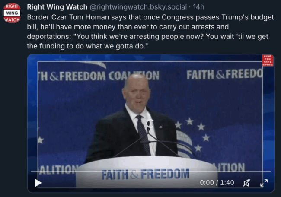Visit the @rightwingwatch.bsky.social handle
The height and width of the screenshot is (197, 281).
pos(138,7)
